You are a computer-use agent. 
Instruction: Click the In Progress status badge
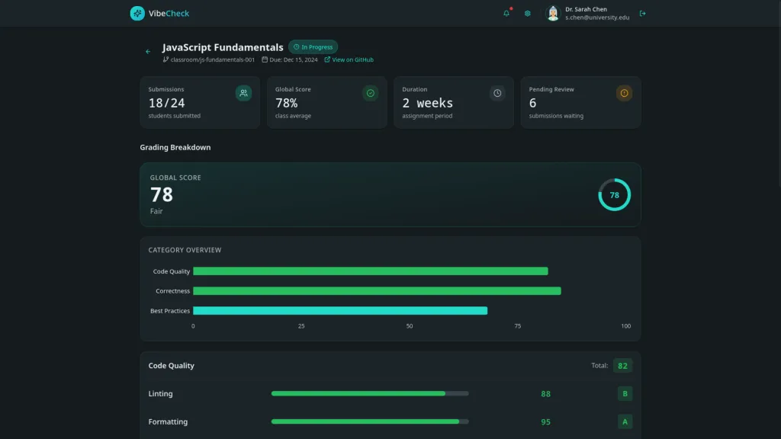tap(313, 46)
